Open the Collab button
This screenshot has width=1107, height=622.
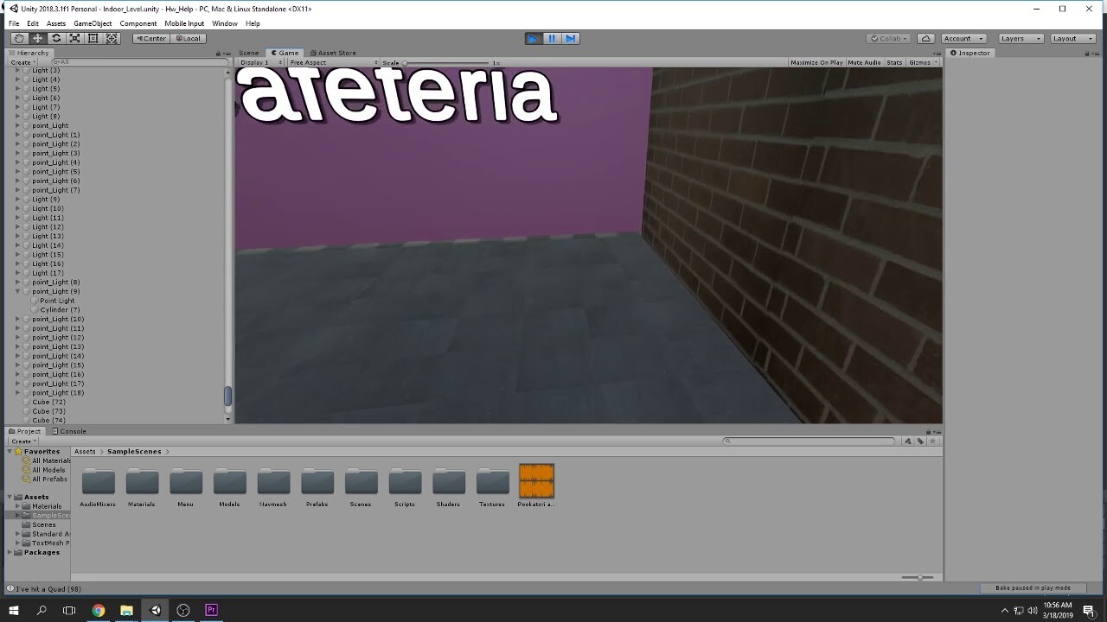coord(889,38)
